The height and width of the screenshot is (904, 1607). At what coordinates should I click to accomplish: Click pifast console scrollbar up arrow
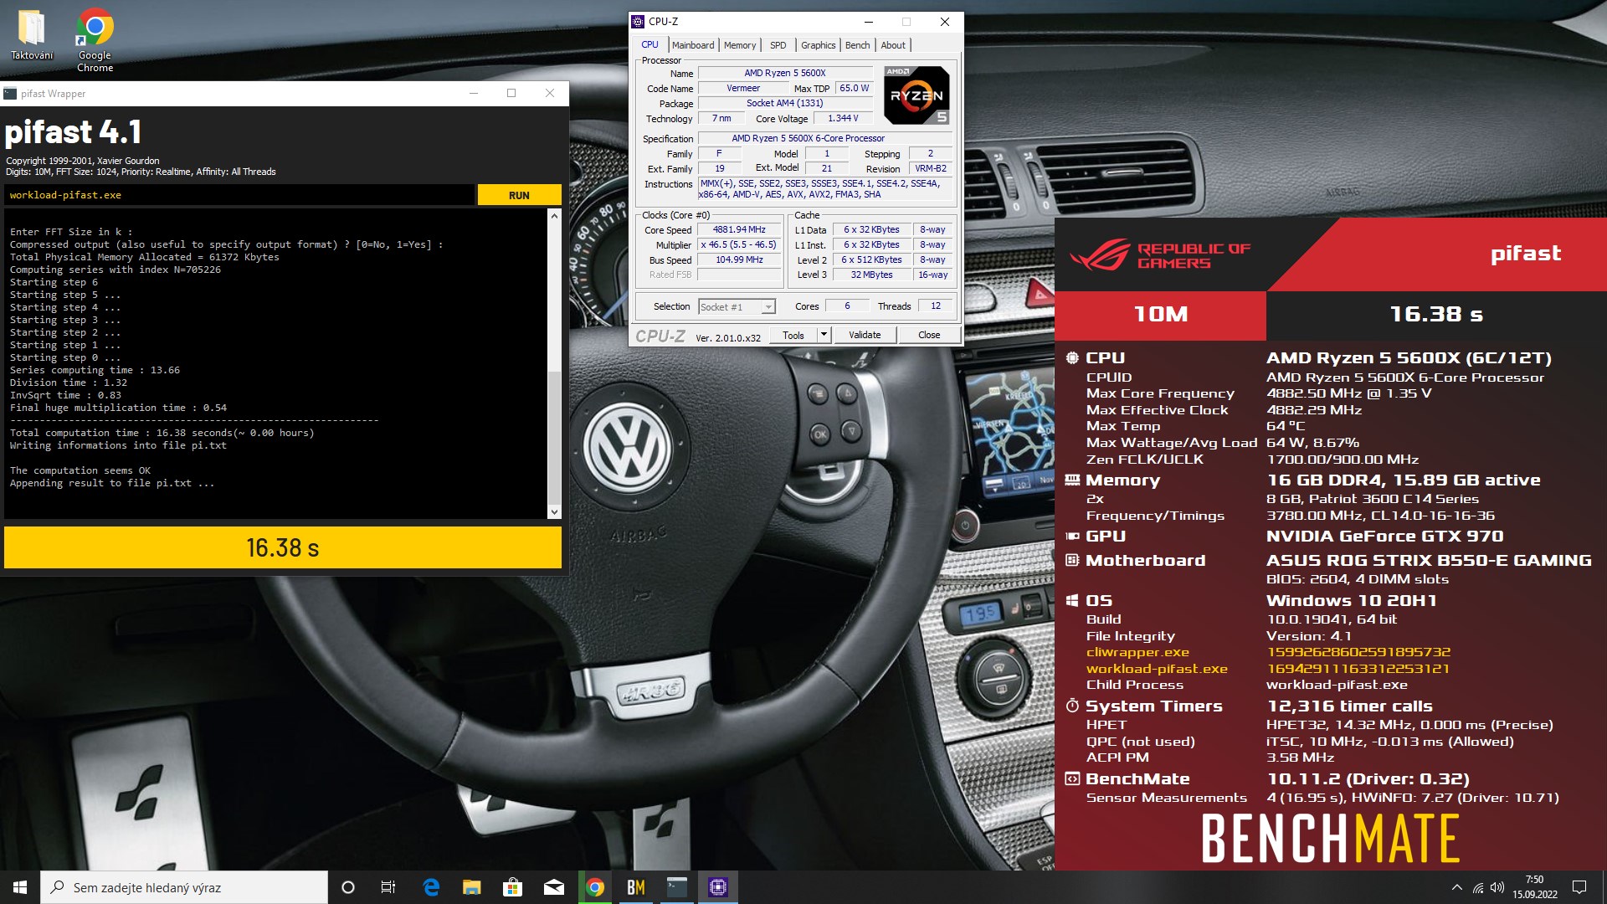(x=553, y=216)
